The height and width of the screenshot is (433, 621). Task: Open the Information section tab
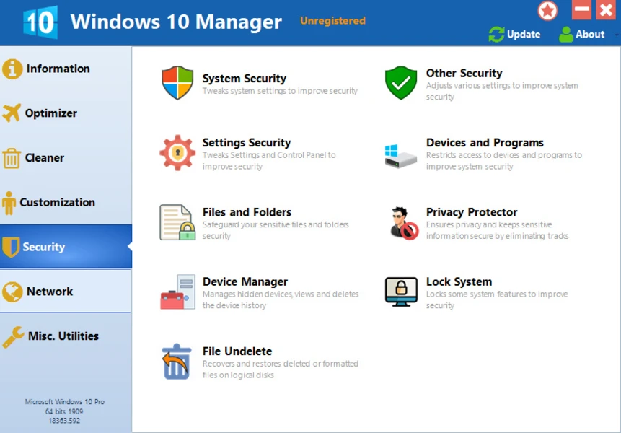pos(66,69)
